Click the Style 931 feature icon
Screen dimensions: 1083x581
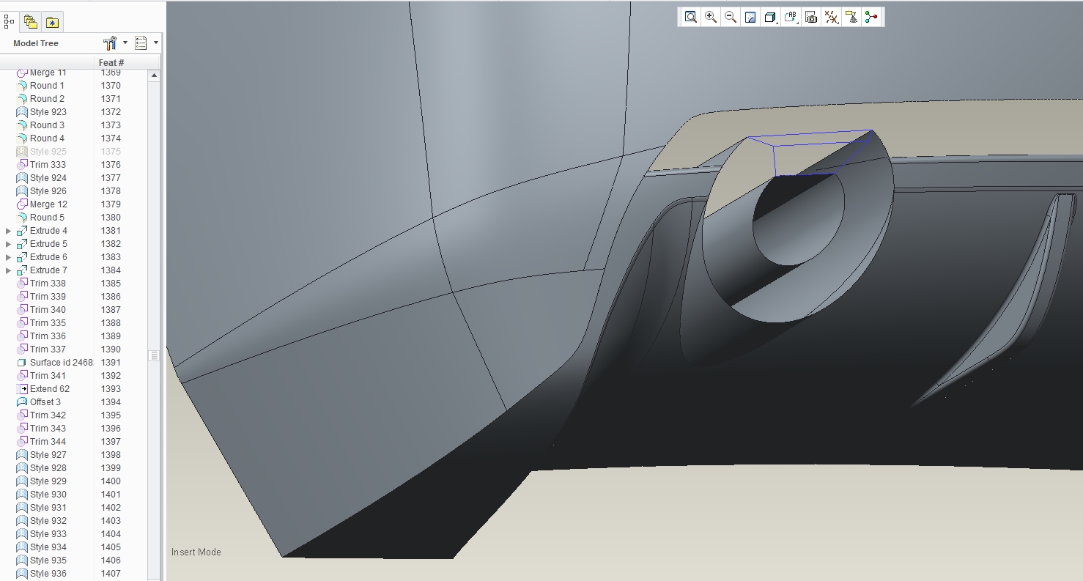point(22,508)
